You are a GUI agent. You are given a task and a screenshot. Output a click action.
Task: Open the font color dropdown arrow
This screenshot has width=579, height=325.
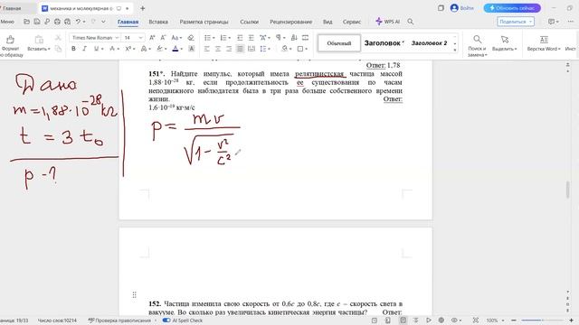point(182,49)
